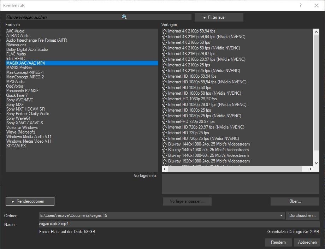Open the Ordner folder path dropdown arrow

(x=281, y=215)
